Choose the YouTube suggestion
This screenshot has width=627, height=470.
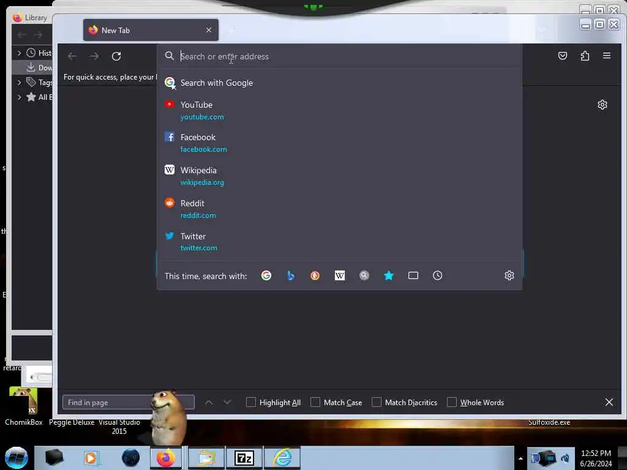[x=339, y=110]
